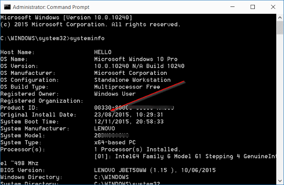Click the OS Configuration label

pos(30,80)
